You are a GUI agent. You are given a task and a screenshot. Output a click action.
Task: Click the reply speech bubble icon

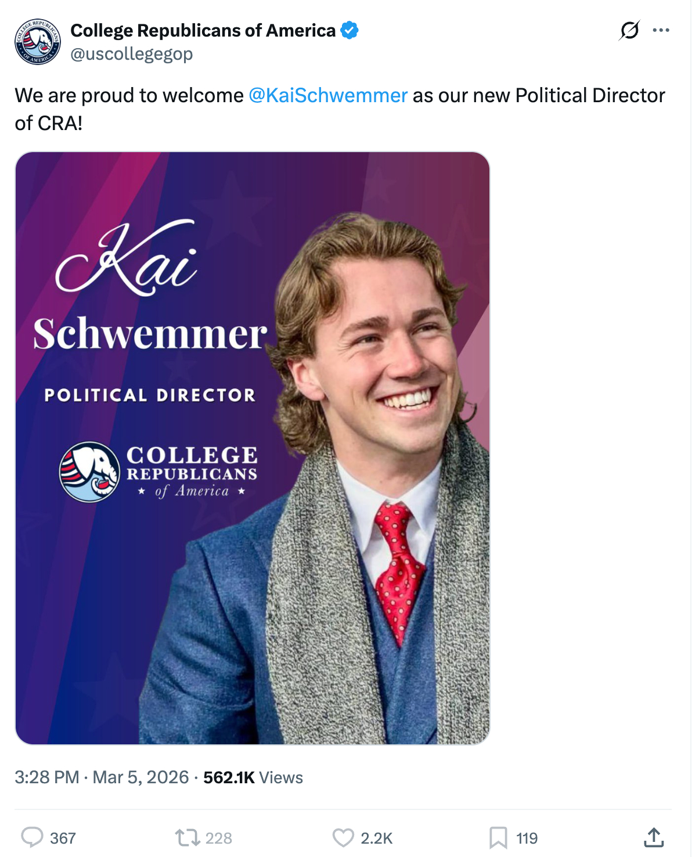(32, 837)
